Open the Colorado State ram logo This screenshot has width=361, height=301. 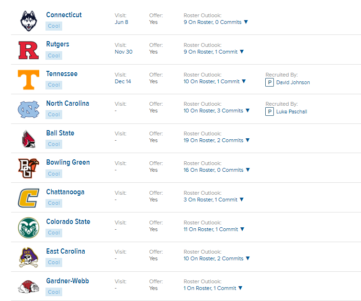(x=29, y=228)
